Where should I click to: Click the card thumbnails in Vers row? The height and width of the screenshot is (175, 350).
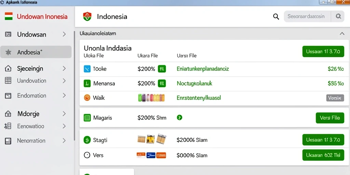(x=151, y=155)
